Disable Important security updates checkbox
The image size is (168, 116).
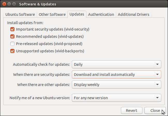coord(12,29)
